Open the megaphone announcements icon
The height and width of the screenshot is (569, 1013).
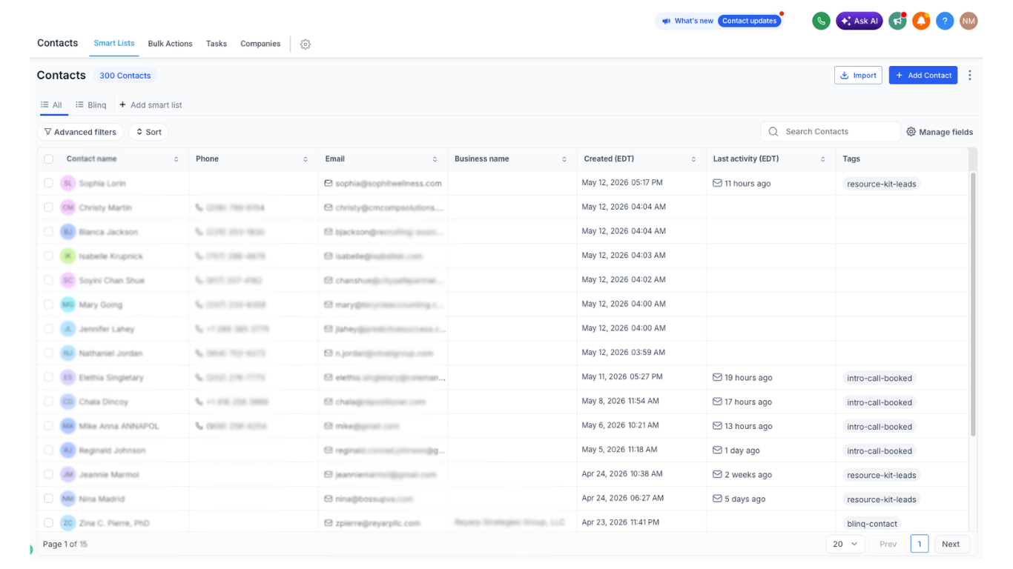tap(897, 21)
